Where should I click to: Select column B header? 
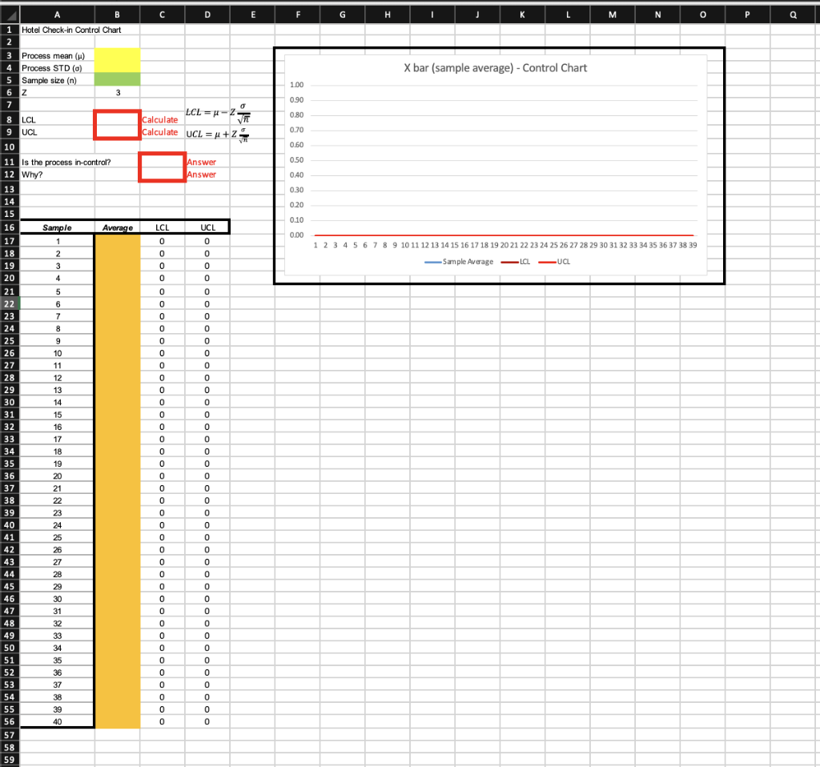pyautogui.click(x=117, y=14)
